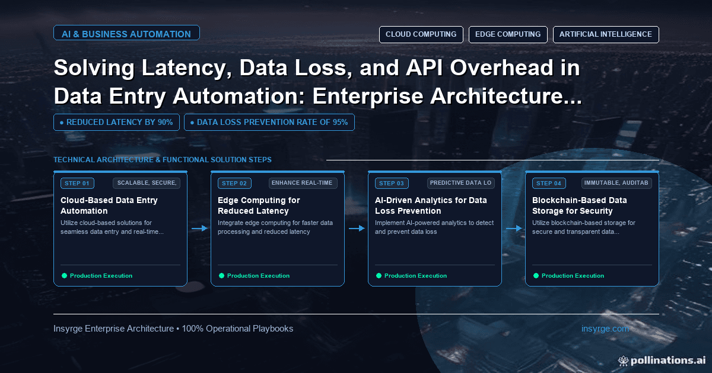Click the Predictive Data tag in Step 03
The image size is (712, 373).
pos(461,183)
